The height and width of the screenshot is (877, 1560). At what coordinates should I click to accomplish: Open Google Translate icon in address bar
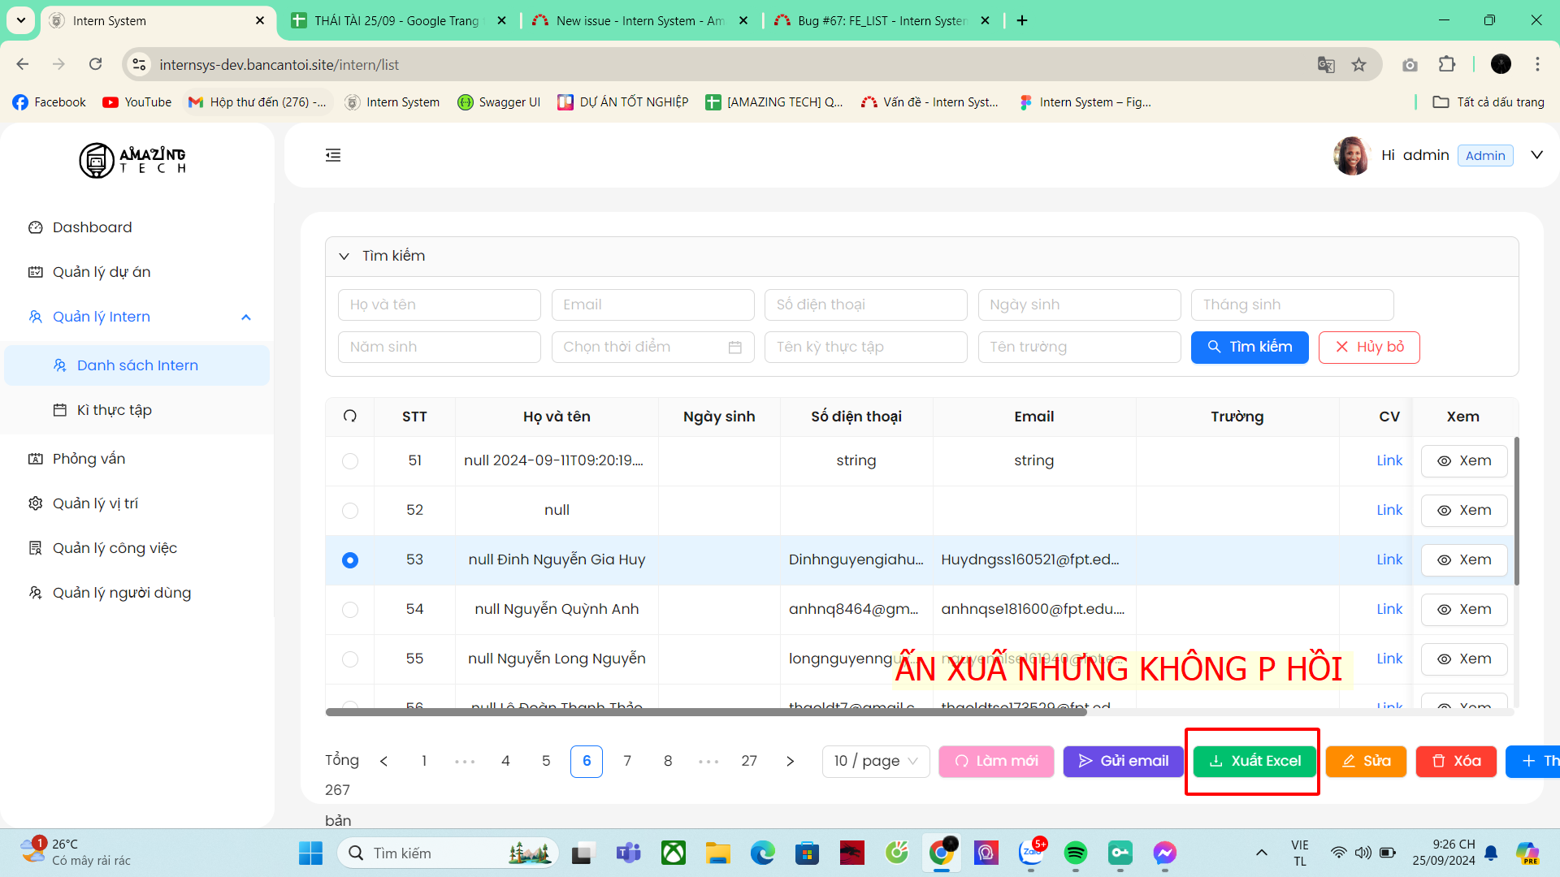click(x=1326, y=65)
